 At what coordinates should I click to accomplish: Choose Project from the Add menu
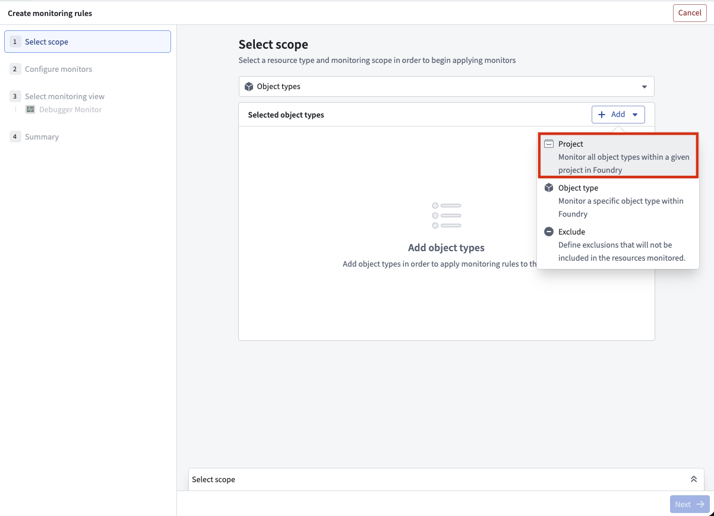tap(618, 156)
